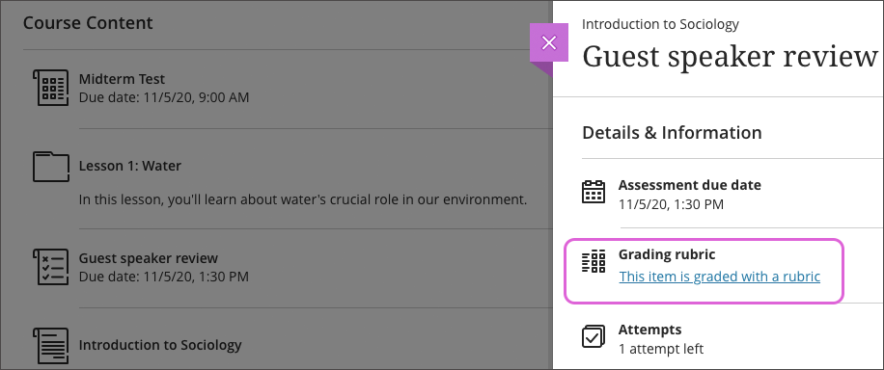
Task: Click the Lesson 1: Water description text
Action: (x=303, y=199)
